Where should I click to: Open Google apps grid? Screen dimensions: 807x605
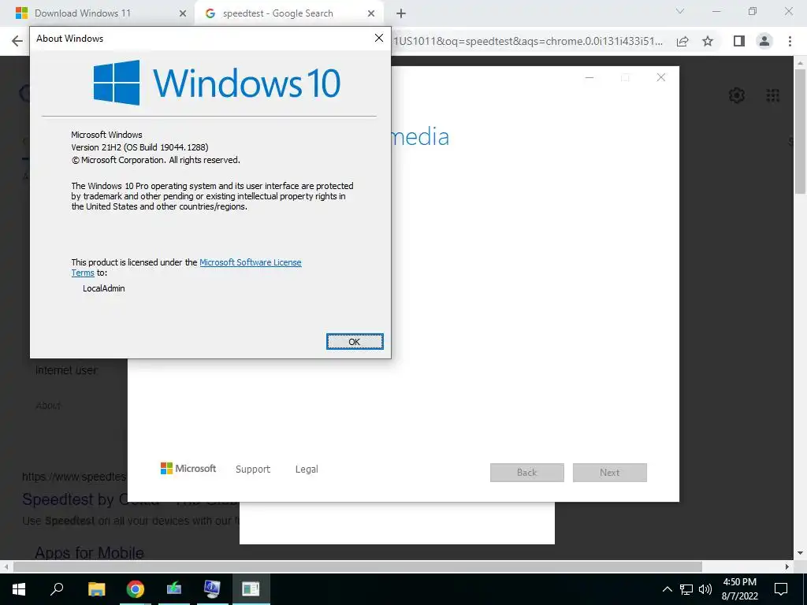772,95
